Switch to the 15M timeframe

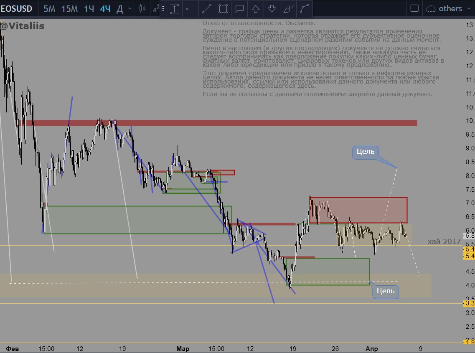(x=70, y=9)
